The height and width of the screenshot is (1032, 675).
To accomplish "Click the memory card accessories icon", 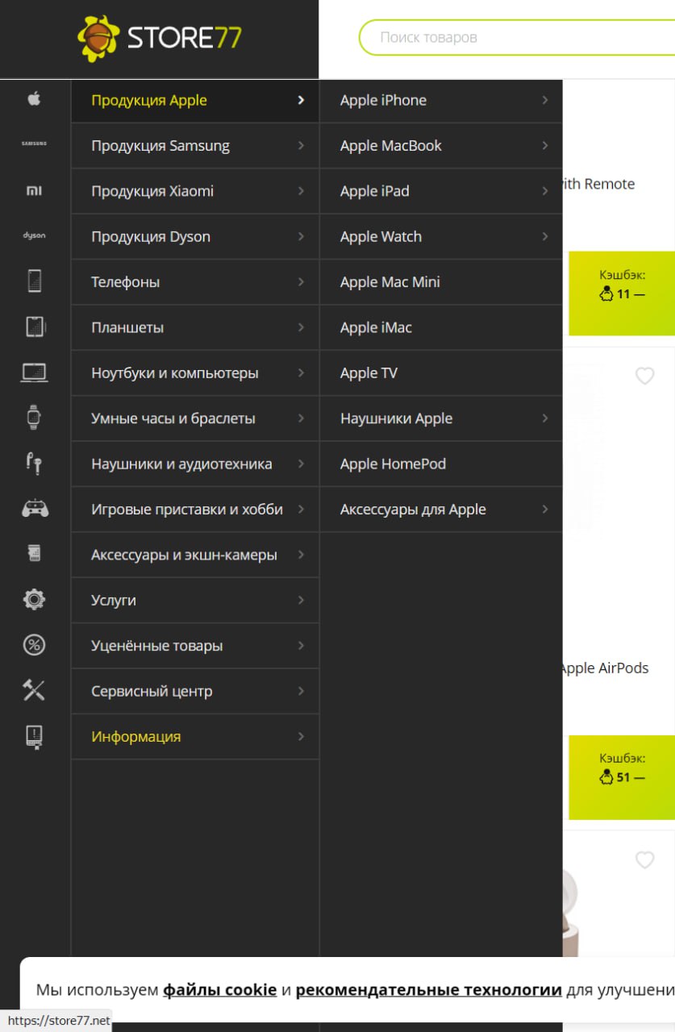I will point(34,554).
